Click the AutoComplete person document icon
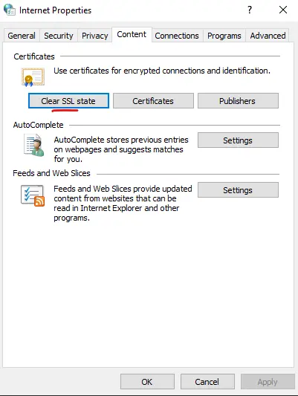Image resolution: width=298 pixels, height=396 pixels. pos(34,145)
